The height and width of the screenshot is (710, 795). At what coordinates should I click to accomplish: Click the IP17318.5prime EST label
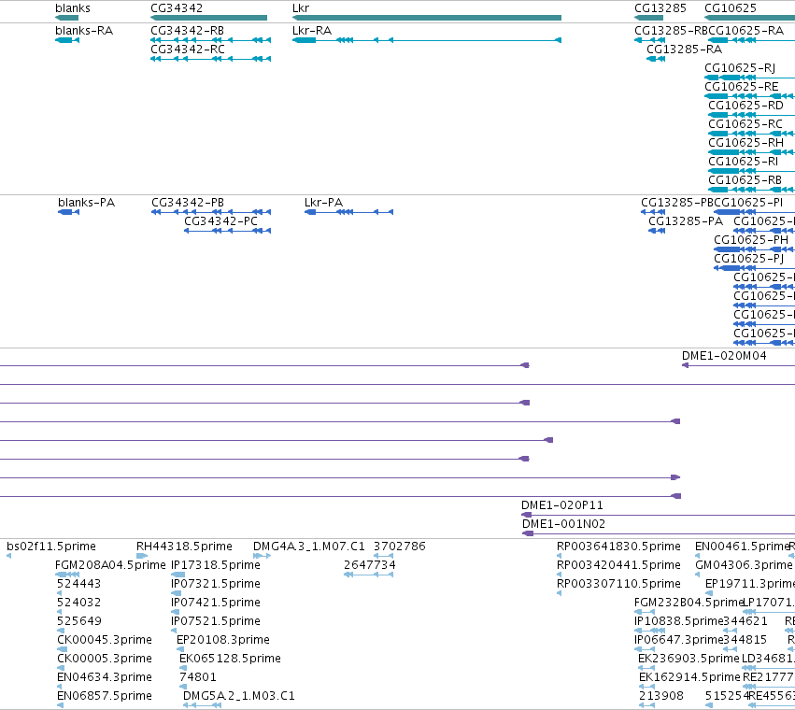click(216, 565)
